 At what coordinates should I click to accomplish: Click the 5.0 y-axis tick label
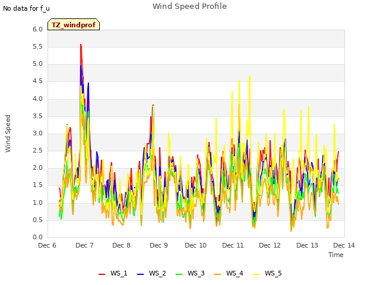click(x=37, y=64)
